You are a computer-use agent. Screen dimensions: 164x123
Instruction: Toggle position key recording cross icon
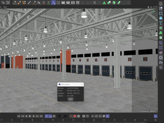(x=92, y=116)
